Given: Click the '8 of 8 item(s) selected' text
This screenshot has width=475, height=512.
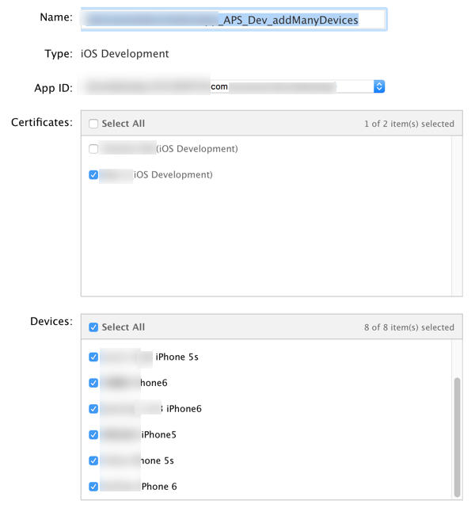Looking at the screenshot, I should pos(409,327).
